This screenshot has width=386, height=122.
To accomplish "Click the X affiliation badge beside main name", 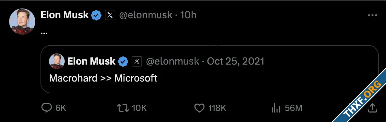I will pos(110,15).
